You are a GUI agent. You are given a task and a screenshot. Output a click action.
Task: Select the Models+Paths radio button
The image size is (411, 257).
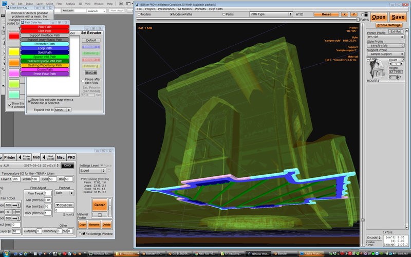pos(171,14)
